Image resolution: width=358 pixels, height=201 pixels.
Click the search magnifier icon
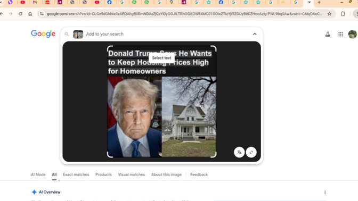pos(67,34)
